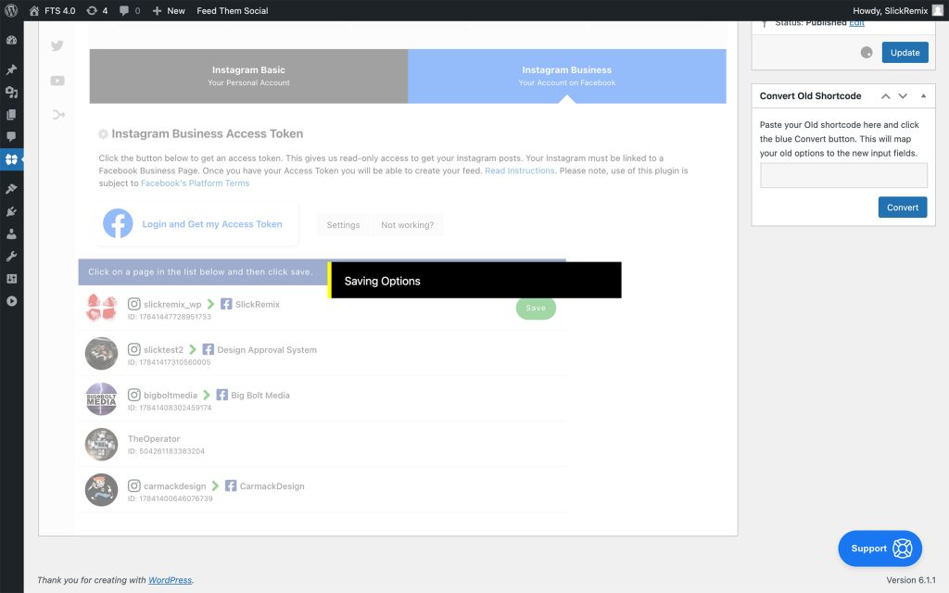Image resolution: width=949 pixels, height=593 pixels.
Task: Select bigboltmedia profile thumbnail
Action: pyautogui.click(x=101, y=398)
